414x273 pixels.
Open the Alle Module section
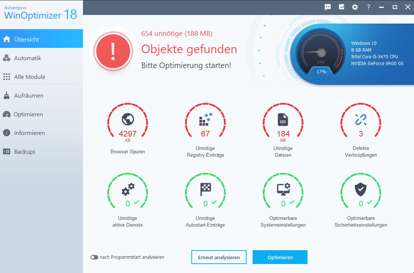pos(30,77)
